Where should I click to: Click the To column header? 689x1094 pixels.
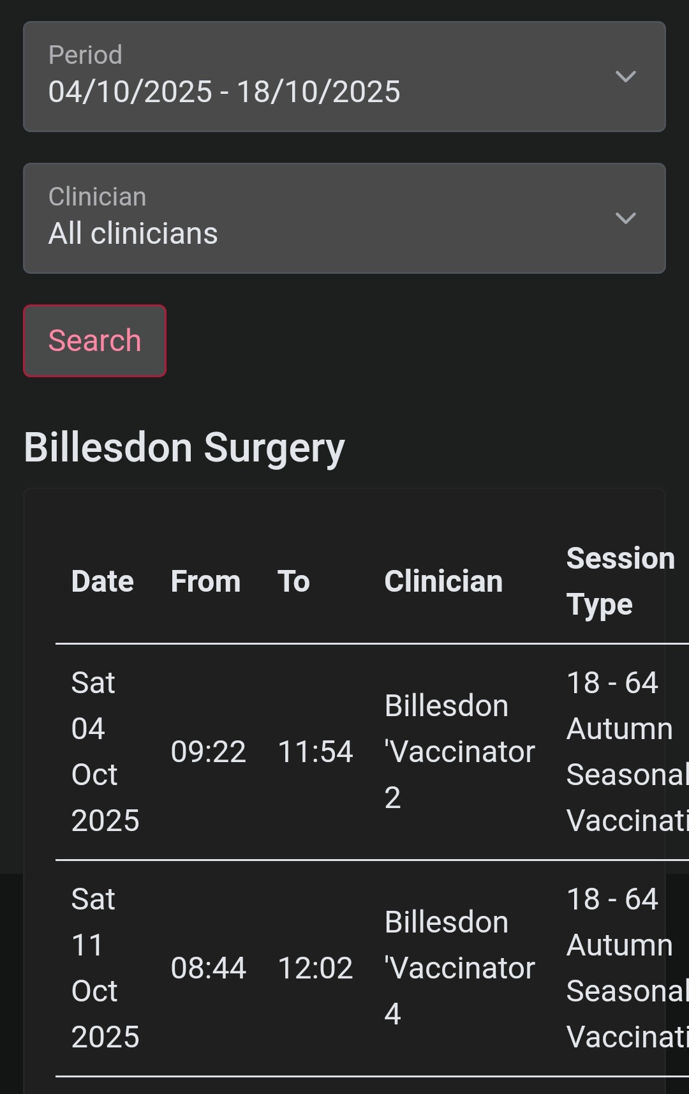(x=293, y=581)
